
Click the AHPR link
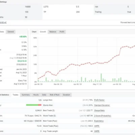(x=97, y=126)
